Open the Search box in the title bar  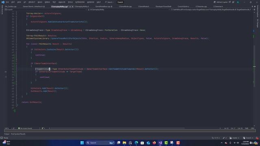(x=109, y=2)
